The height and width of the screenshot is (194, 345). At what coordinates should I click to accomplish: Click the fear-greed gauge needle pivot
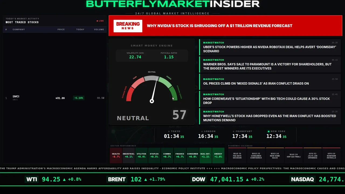(152, 101)
